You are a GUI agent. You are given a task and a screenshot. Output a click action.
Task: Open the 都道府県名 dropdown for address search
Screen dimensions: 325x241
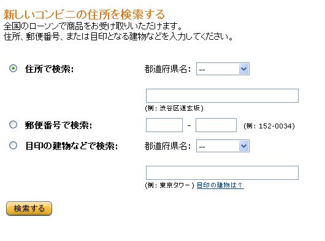click(x=223, y=69)
